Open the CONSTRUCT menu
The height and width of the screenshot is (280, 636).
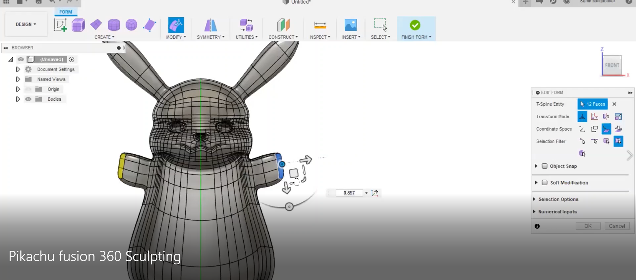click(x=283, y=37)
